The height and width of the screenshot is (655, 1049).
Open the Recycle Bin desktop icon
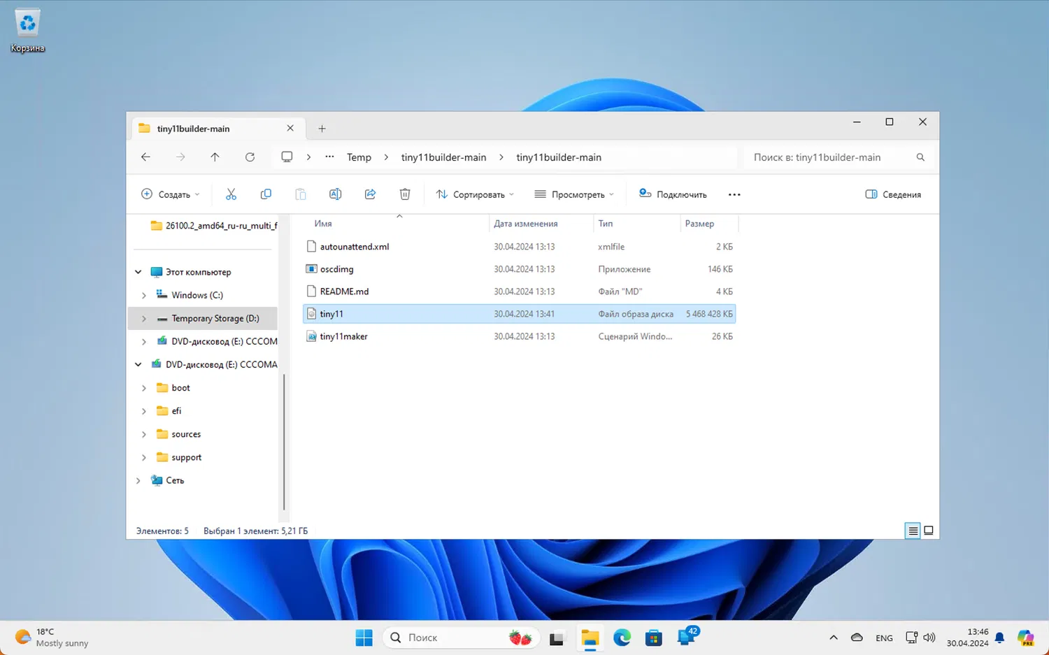(27, 31)
